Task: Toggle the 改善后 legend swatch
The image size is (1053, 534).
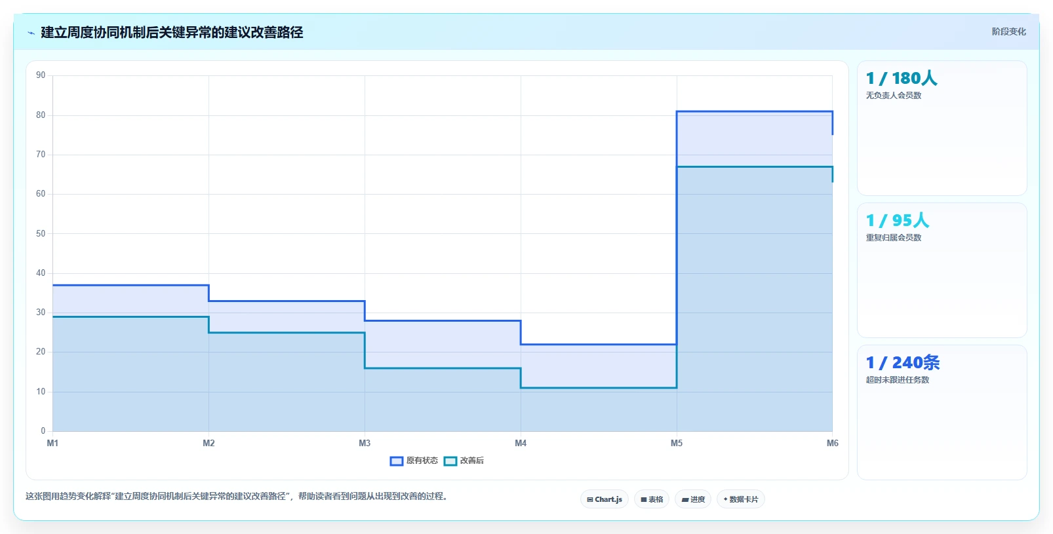Action: 450,461
